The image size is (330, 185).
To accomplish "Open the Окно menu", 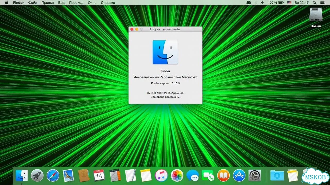I will pos(92,3).
